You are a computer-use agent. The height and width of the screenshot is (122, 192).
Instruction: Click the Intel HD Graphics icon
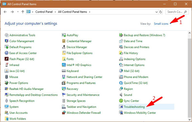[x=64, y=65]
